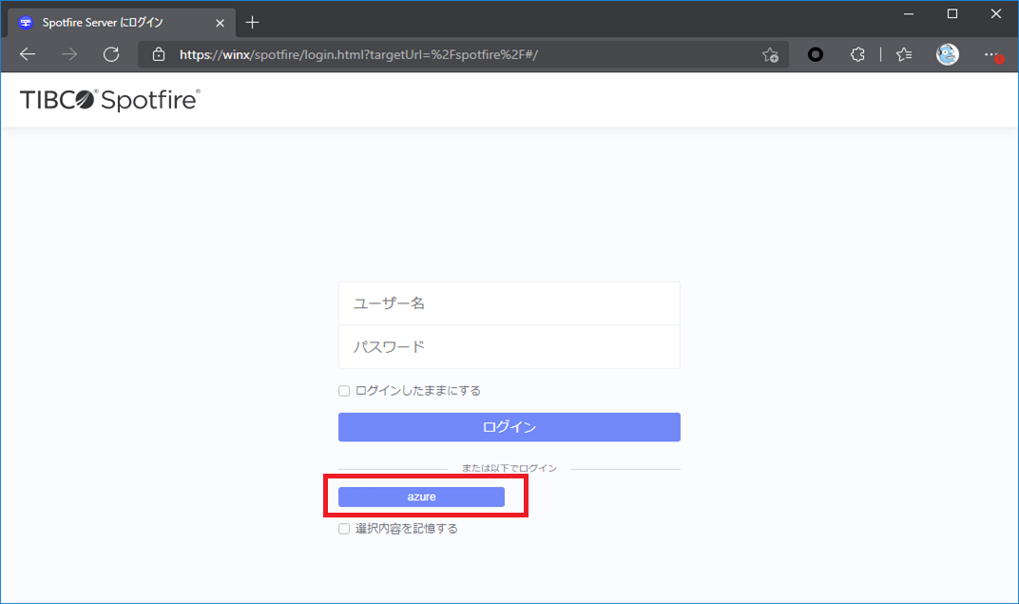Minimize the browser window

coord(909,13)
